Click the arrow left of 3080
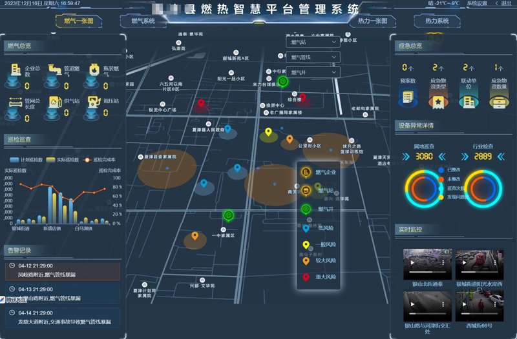 click(x=406, y=156)
